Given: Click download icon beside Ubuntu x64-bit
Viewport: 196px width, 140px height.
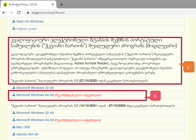Looking at the screenshot, I should [x=14, y=134].
